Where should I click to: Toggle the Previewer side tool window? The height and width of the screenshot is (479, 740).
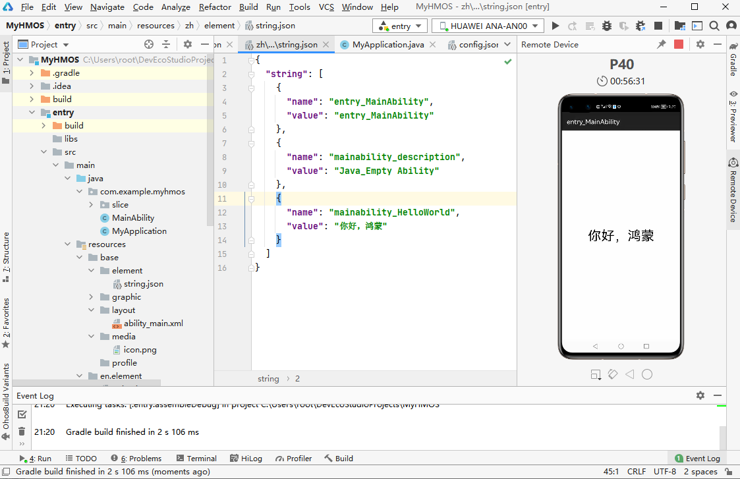[x=733, y=117]
